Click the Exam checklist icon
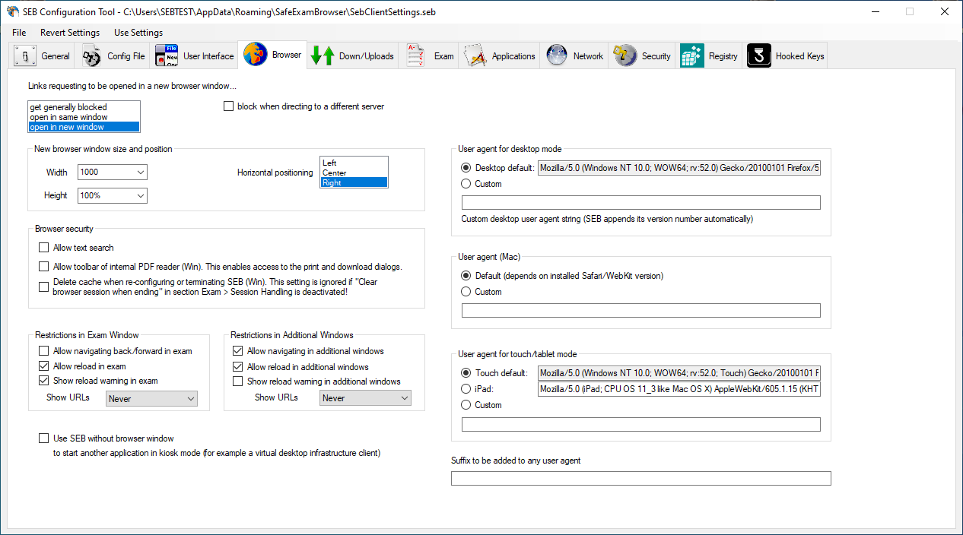This screenshot has width=963, height=535. [x=415, y=55]
